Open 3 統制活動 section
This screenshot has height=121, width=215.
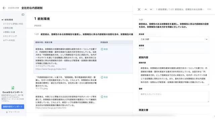coord(8,28)
